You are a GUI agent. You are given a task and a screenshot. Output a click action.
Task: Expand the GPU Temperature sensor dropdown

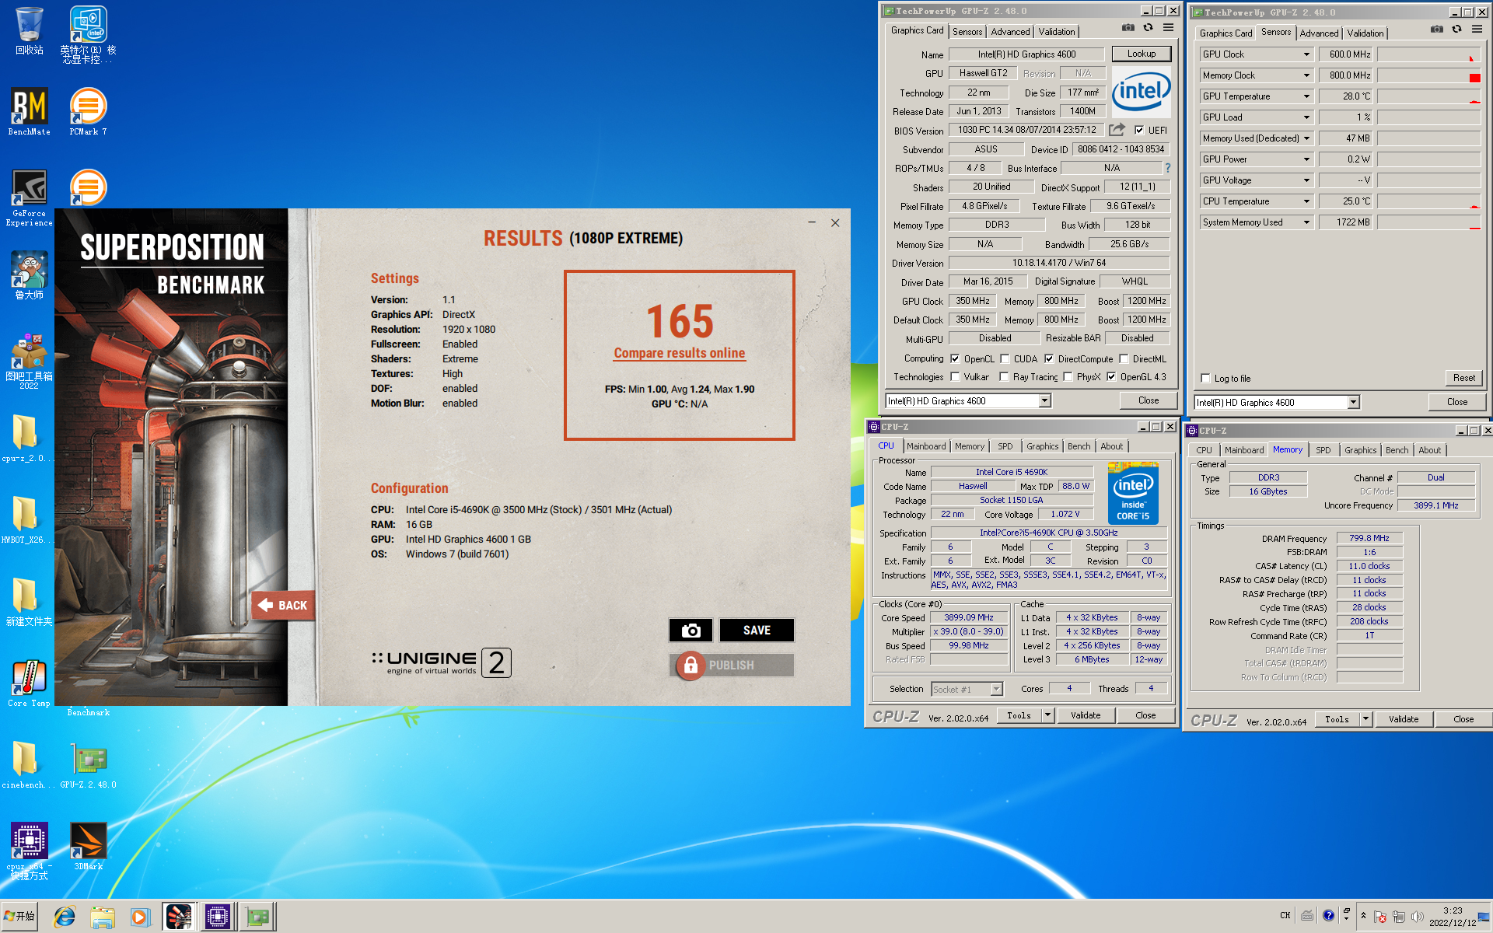1306,96
